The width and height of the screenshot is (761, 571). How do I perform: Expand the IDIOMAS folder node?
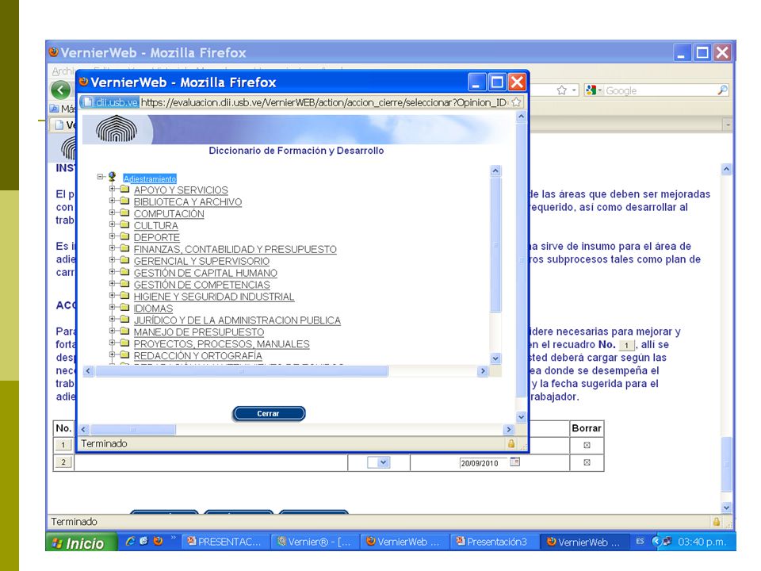112,307
